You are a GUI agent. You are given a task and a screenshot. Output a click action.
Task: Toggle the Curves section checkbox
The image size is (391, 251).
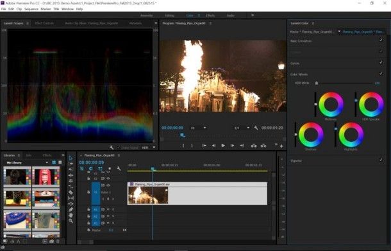pyautogui.click(x=381, y=62)
